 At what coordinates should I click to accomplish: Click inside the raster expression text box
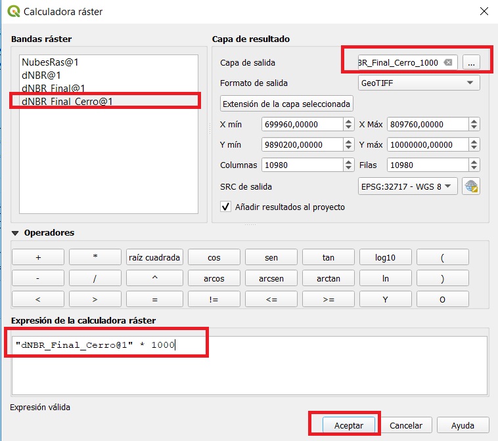pyautogui.click(x=250, y=367)
